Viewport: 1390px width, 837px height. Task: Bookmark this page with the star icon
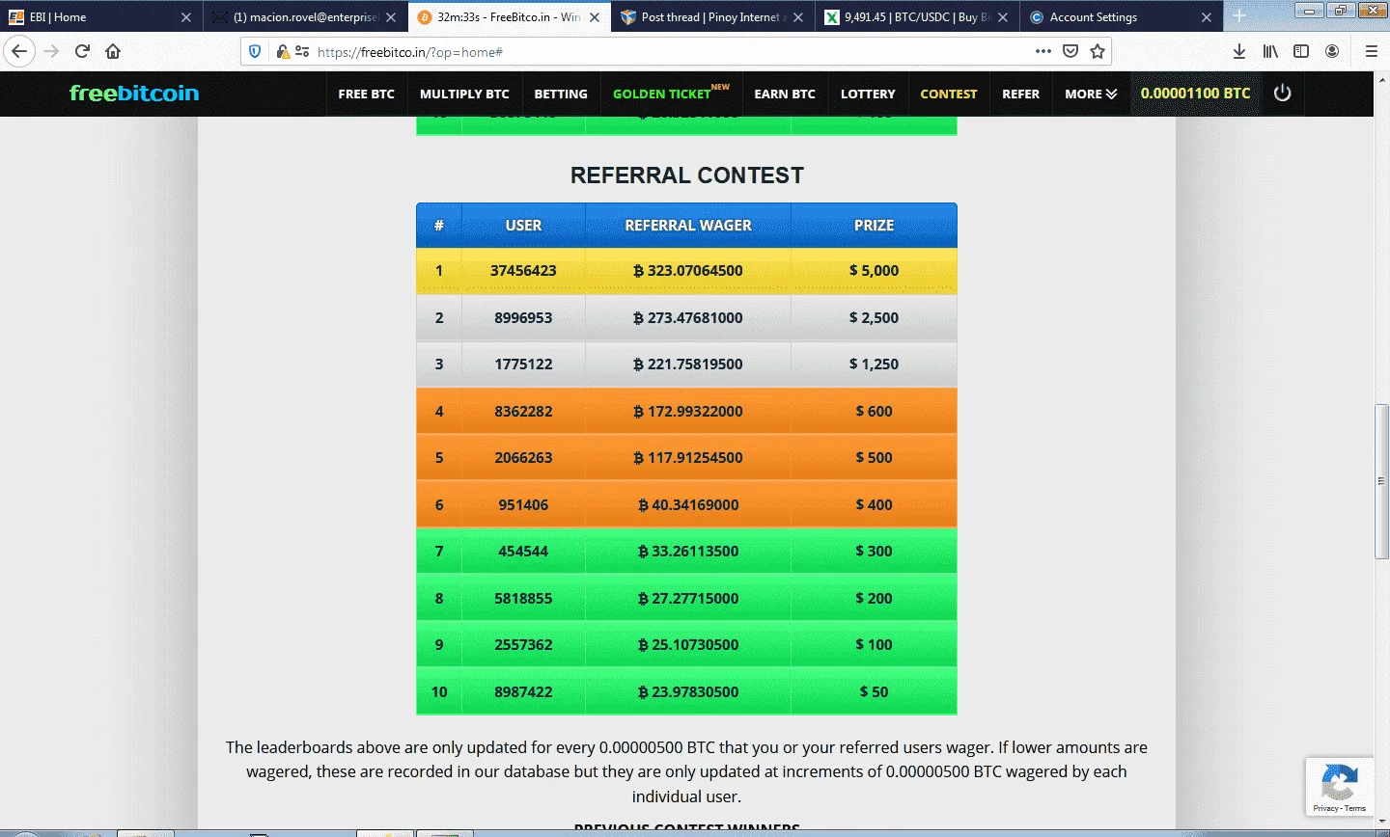point(1098,51)
